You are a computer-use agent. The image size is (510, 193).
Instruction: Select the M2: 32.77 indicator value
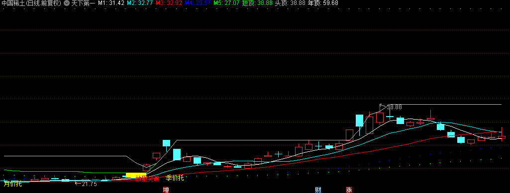click(140, 3)
